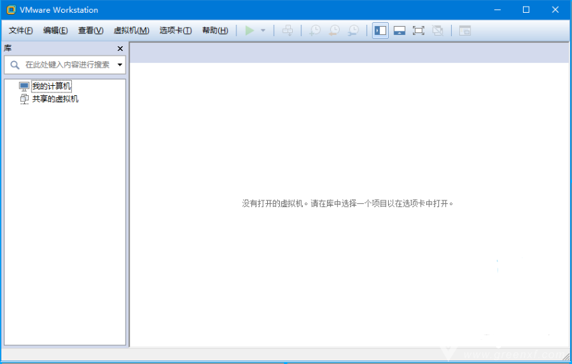Close the 库 library panel
Screen dimensions: 572x364
point(120,49)
